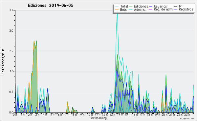Click the 'wikiscan.org' label below the chart
The width and height of the screenshot is (197, 121).
pyautogui.click(x=98, y=118)
